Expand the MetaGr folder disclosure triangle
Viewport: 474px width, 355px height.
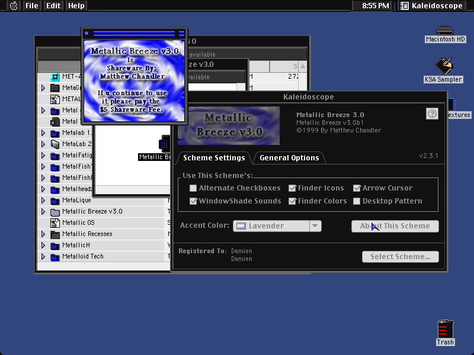[x=43, y=88]
